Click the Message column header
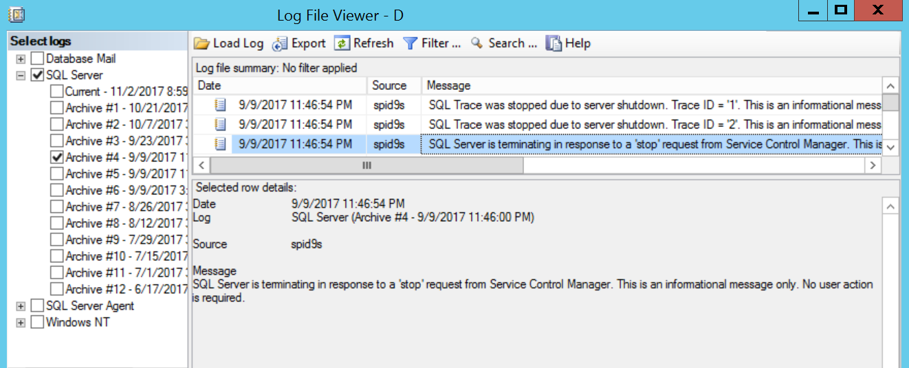Image resolution: width=909 pixels, height=368 pixels. [x=651, y=86]
